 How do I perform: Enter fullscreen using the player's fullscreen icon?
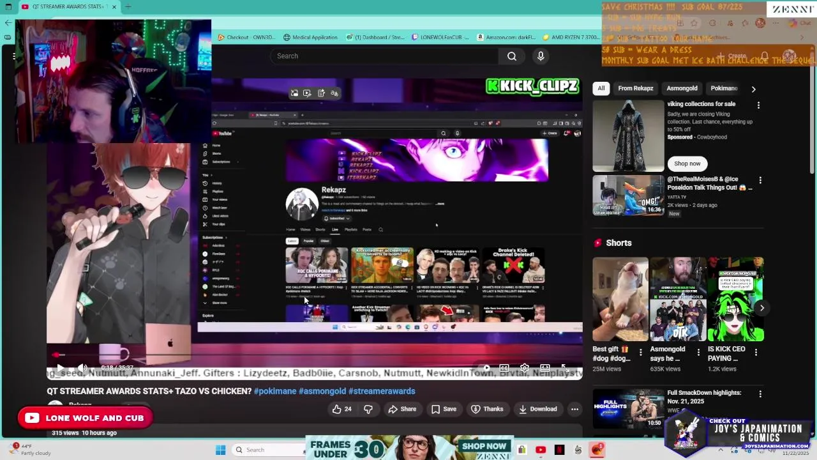pos(565,368)
